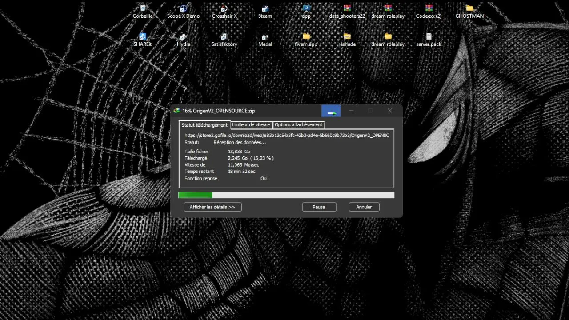Open Codeexx (2) archive icon
569x320 pixels.
429,12
